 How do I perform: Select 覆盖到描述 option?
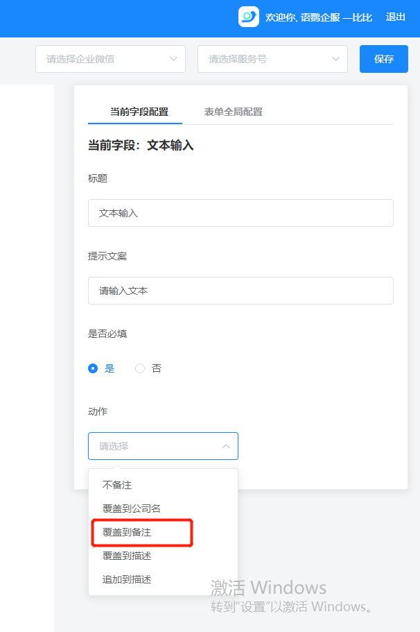pyautogui.click(x=127, y=556)
